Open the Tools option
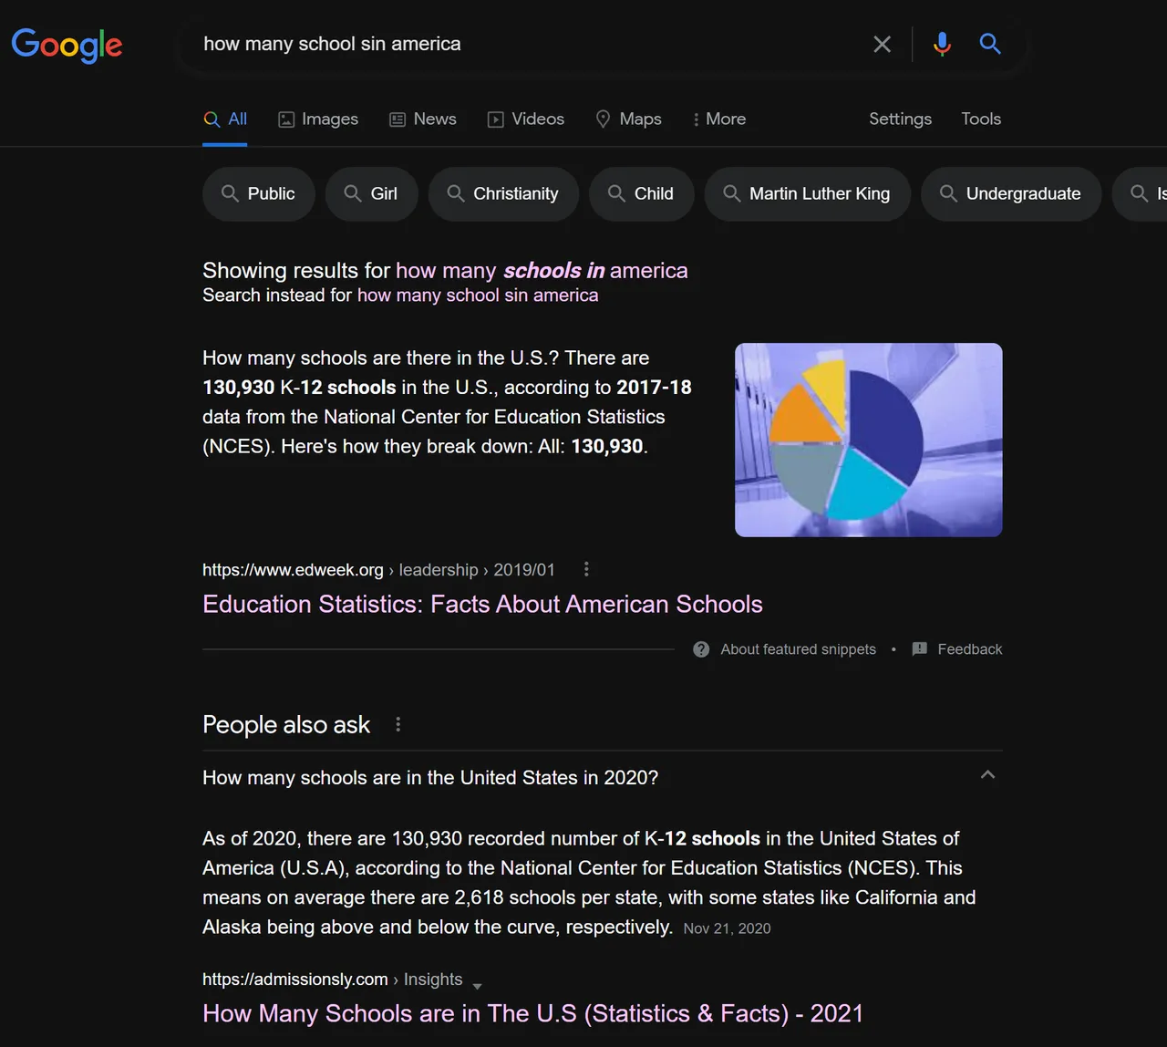The width and height of the screenshot is (1167, 1047). [981, 119]
